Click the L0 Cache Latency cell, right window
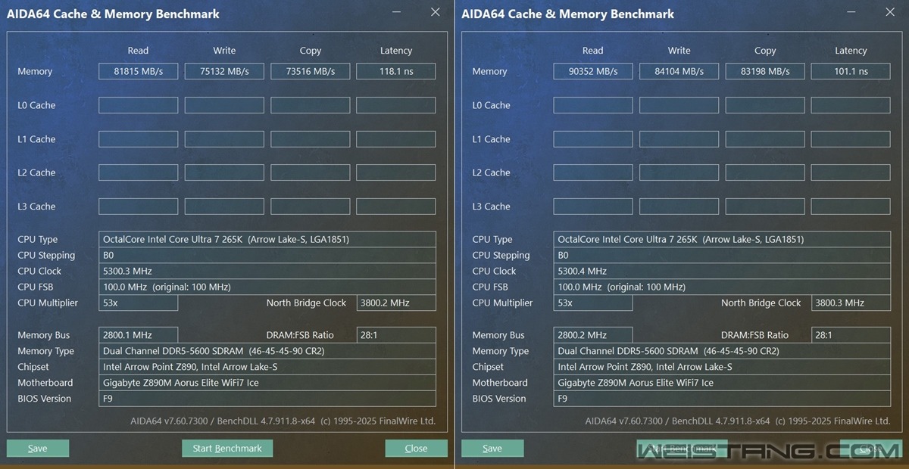Viewport: 909px width, 469px height. (851, 105)
